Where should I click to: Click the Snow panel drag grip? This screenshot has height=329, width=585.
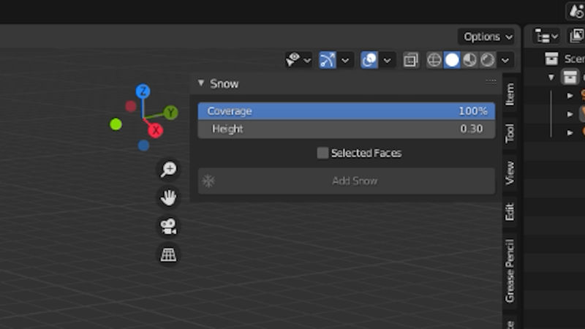coord(491,81)
